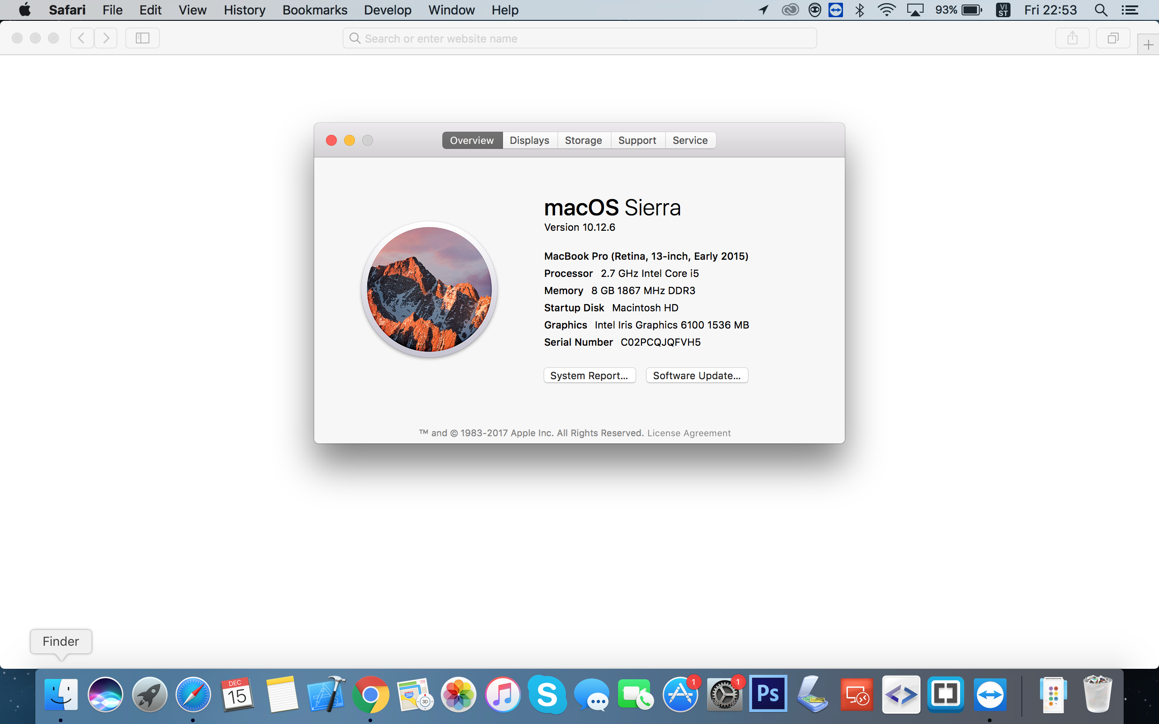
Task: Open Spotlight search
Action: (1101, 10)
